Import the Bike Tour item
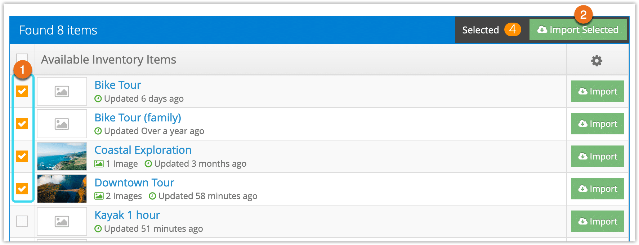Image resolution: width=639 pixels, height=245 pixels. click(598, 91)
